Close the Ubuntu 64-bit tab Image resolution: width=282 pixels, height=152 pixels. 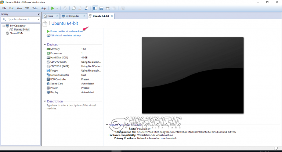click(112, 16)
